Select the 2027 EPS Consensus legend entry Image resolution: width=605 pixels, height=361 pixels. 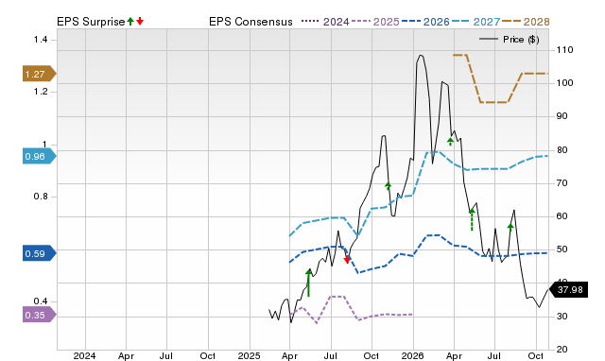(x=475, y=22)
